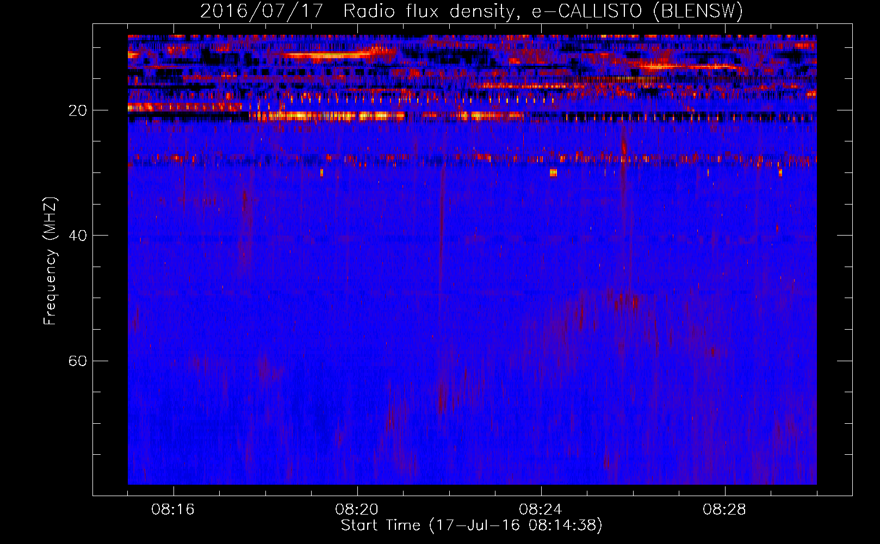Click the 08:28 time tick label

724,510
